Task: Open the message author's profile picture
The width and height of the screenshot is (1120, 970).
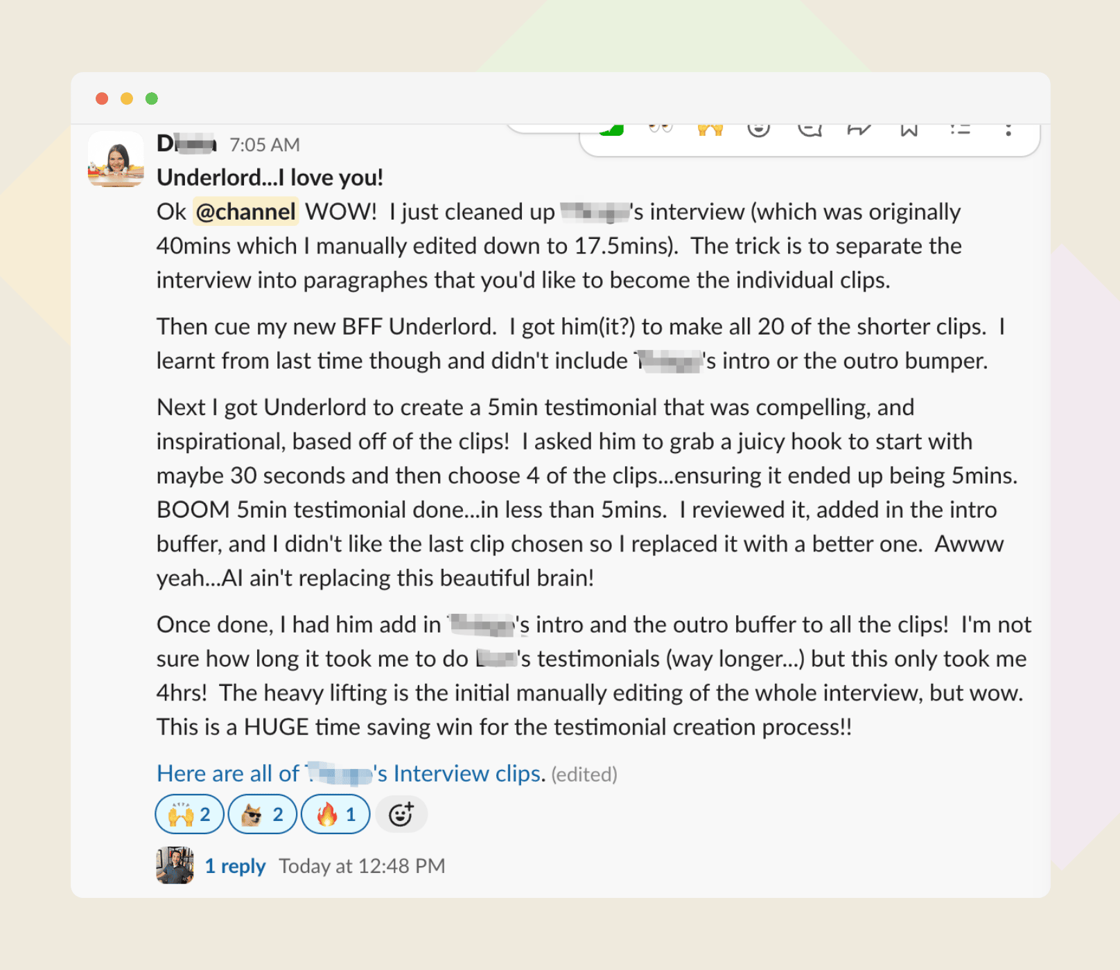Action: 116,159
